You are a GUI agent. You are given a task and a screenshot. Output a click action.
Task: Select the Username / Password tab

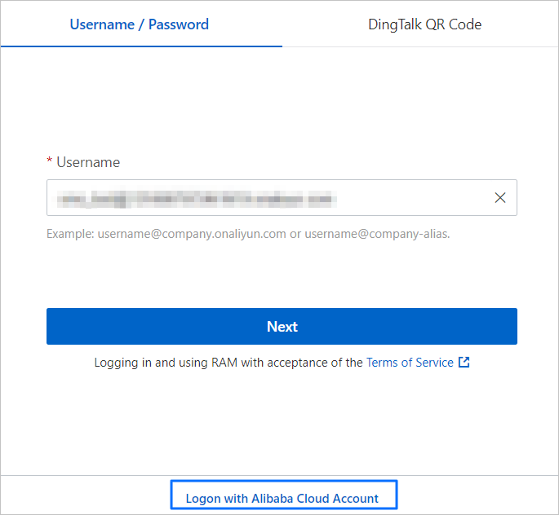[x=140, y=24]
